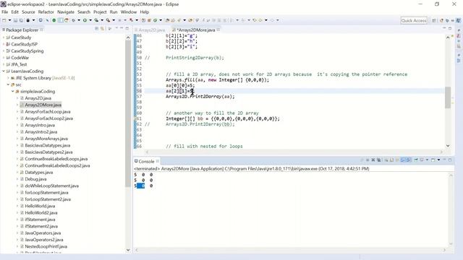Viewport: 463px width, 260px height.
Task: Click the Open Console icon
Action: click(x=433, y=160)
